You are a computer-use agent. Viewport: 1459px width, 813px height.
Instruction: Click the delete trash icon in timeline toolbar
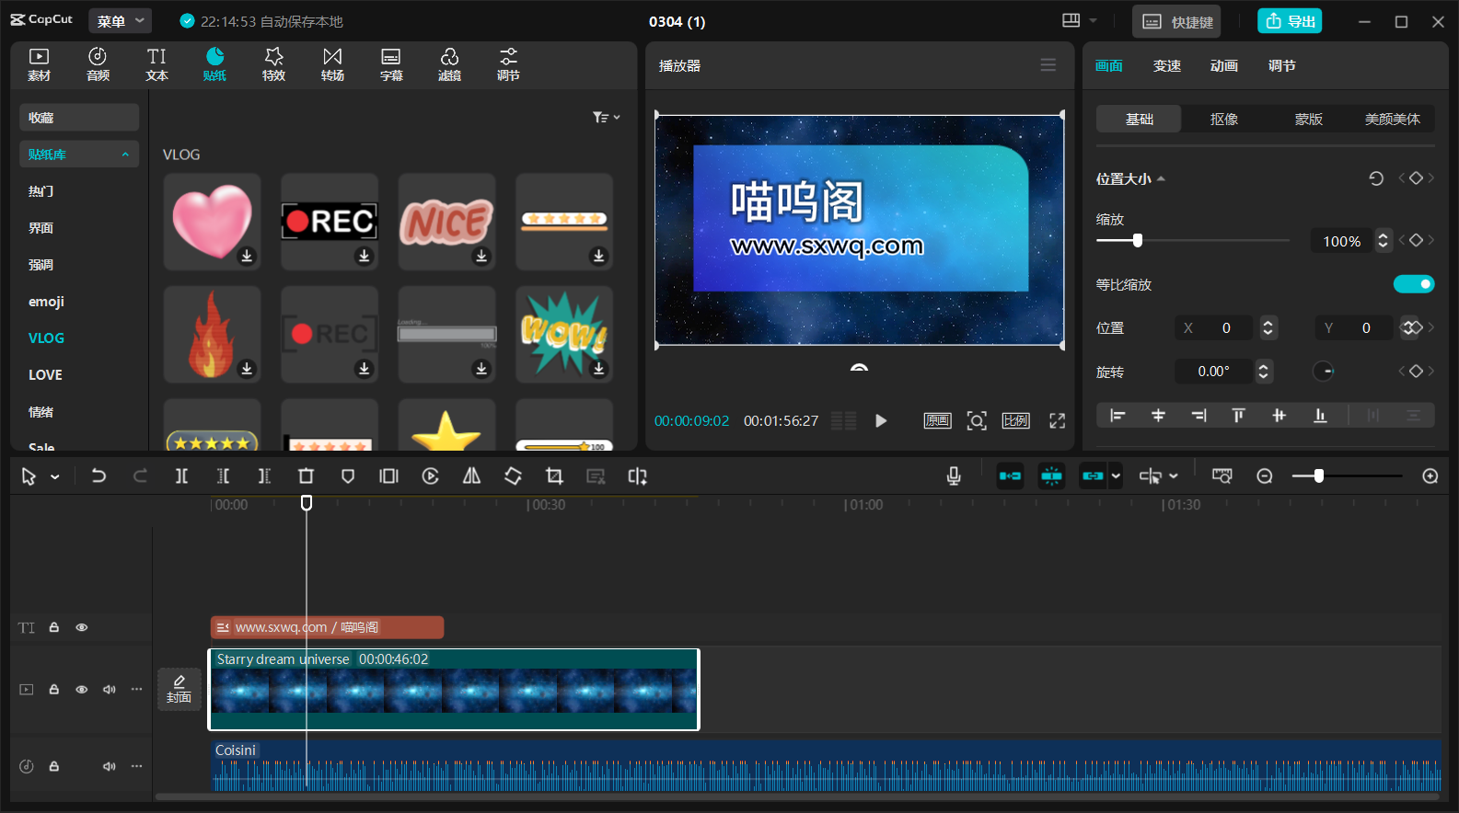[306, 475]
